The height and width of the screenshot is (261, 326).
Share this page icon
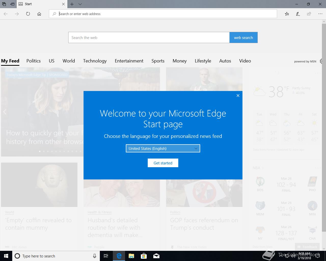(309, 14)
